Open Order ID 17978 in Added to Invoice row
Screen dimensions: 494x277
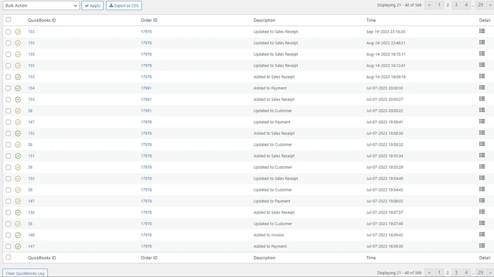point(146,235)
